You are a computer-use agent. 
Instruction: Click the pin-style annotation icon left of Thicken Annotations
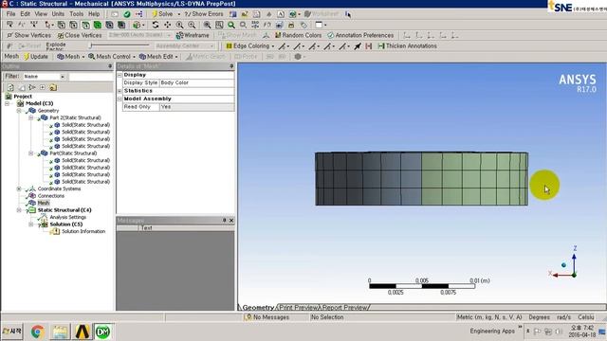pos(358,46)
